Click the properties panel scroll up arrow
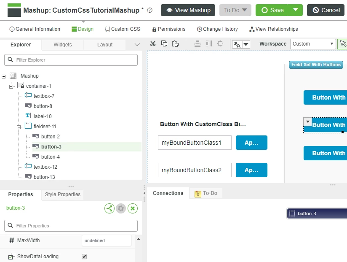The height and width of the screenshot is (262, 347). click(138, 239)
